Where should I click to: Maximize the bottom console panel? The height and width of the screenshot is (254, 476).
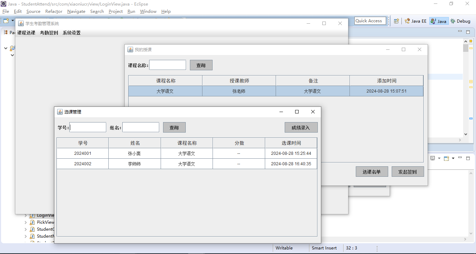coord(468,158)
